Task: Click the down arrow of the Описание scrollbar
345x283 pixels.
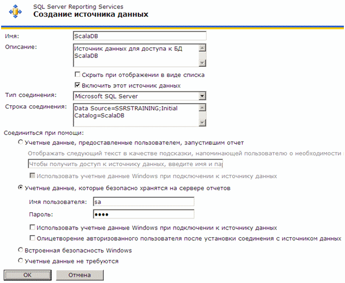Action: click(202, 63)
